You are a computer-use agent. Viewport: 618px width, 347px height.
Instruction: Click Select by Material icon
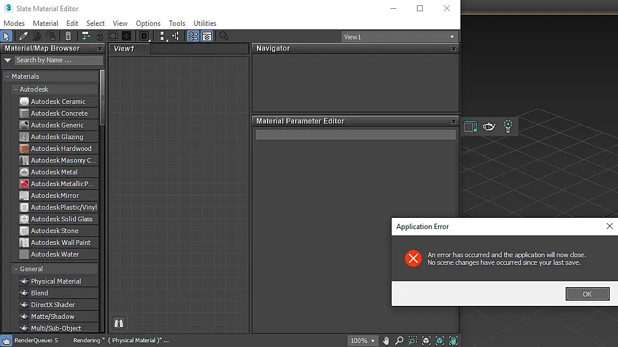coord(224,36)
